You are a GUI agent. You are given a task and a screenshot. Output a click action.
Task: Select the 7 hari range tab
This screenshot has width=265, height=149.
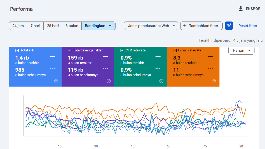pyautogui.click(x=35, y=26)
